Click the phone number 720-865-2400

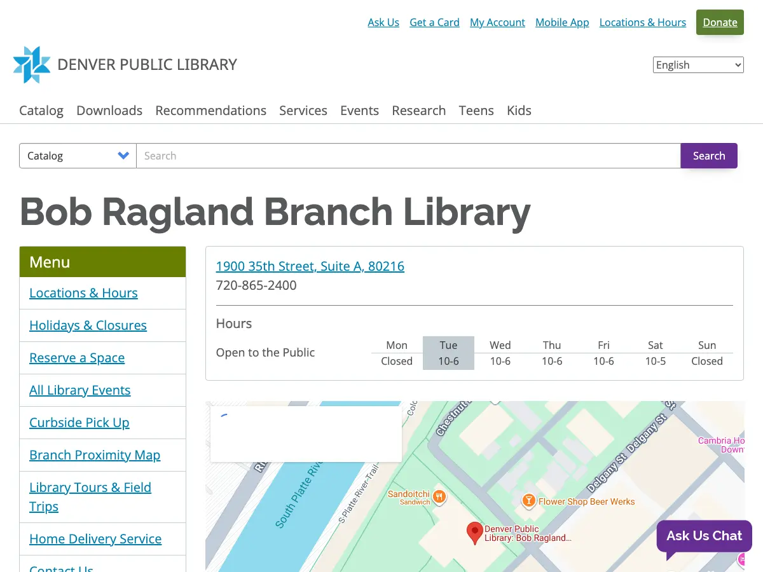coord(256,285)
